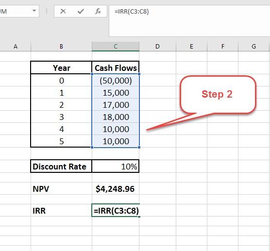
Task: Cancel formula entry with the X icon
Action: tap(63, 11)
